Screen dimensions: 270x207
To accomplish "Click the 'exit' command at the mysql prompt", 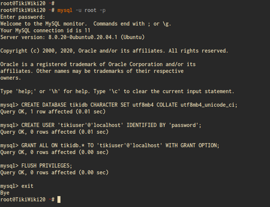I will click(27, 186).
